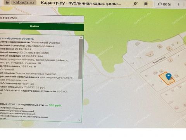Click the найденные объекты heading
This screenshot has height=140, width=186.
click(19, 38)
